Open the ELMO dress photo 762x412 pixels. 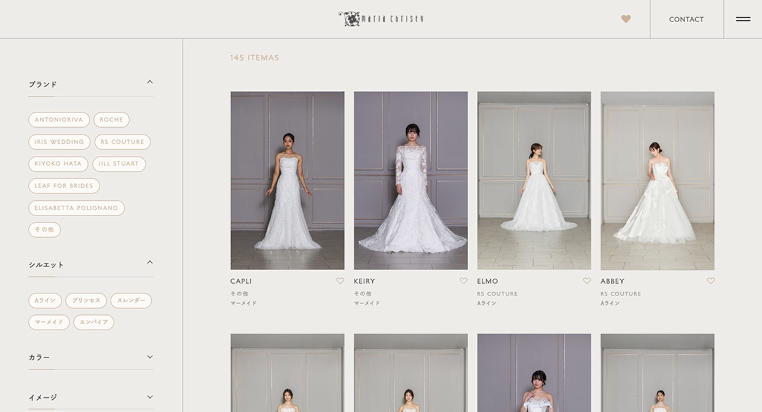point(534,181)
